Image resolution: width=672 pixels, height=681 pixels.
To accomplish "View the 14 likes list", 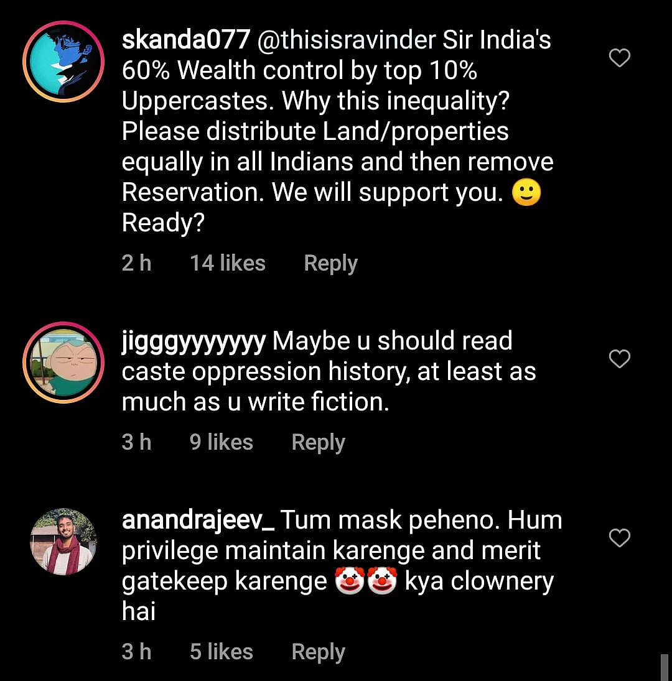I will pyautogui.click(x=228, y=263).
